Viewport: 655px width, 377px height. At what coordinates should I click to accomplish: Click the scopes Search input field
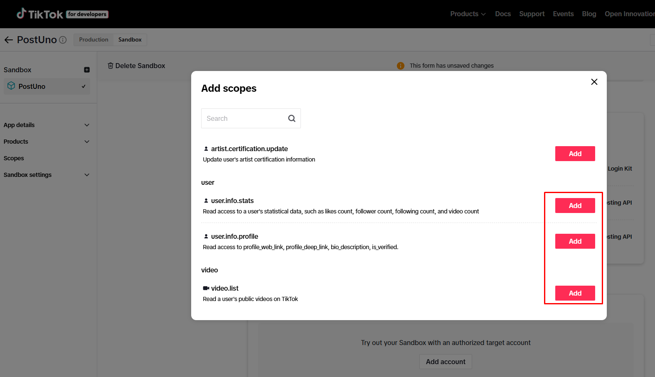(243, 118)
